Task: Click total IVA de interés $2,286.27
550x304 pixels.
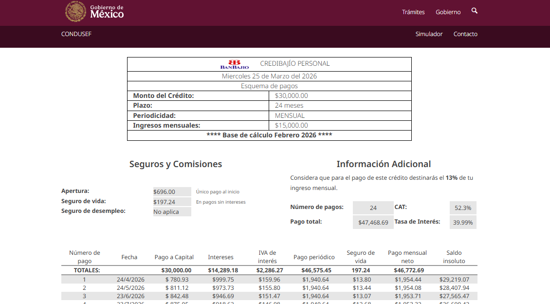Action: coord(269,270)
